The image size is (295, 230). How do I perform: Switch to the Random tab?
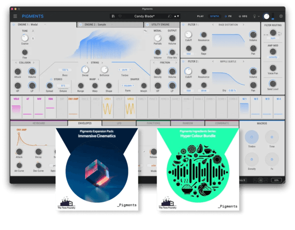(x=187, y=123)
